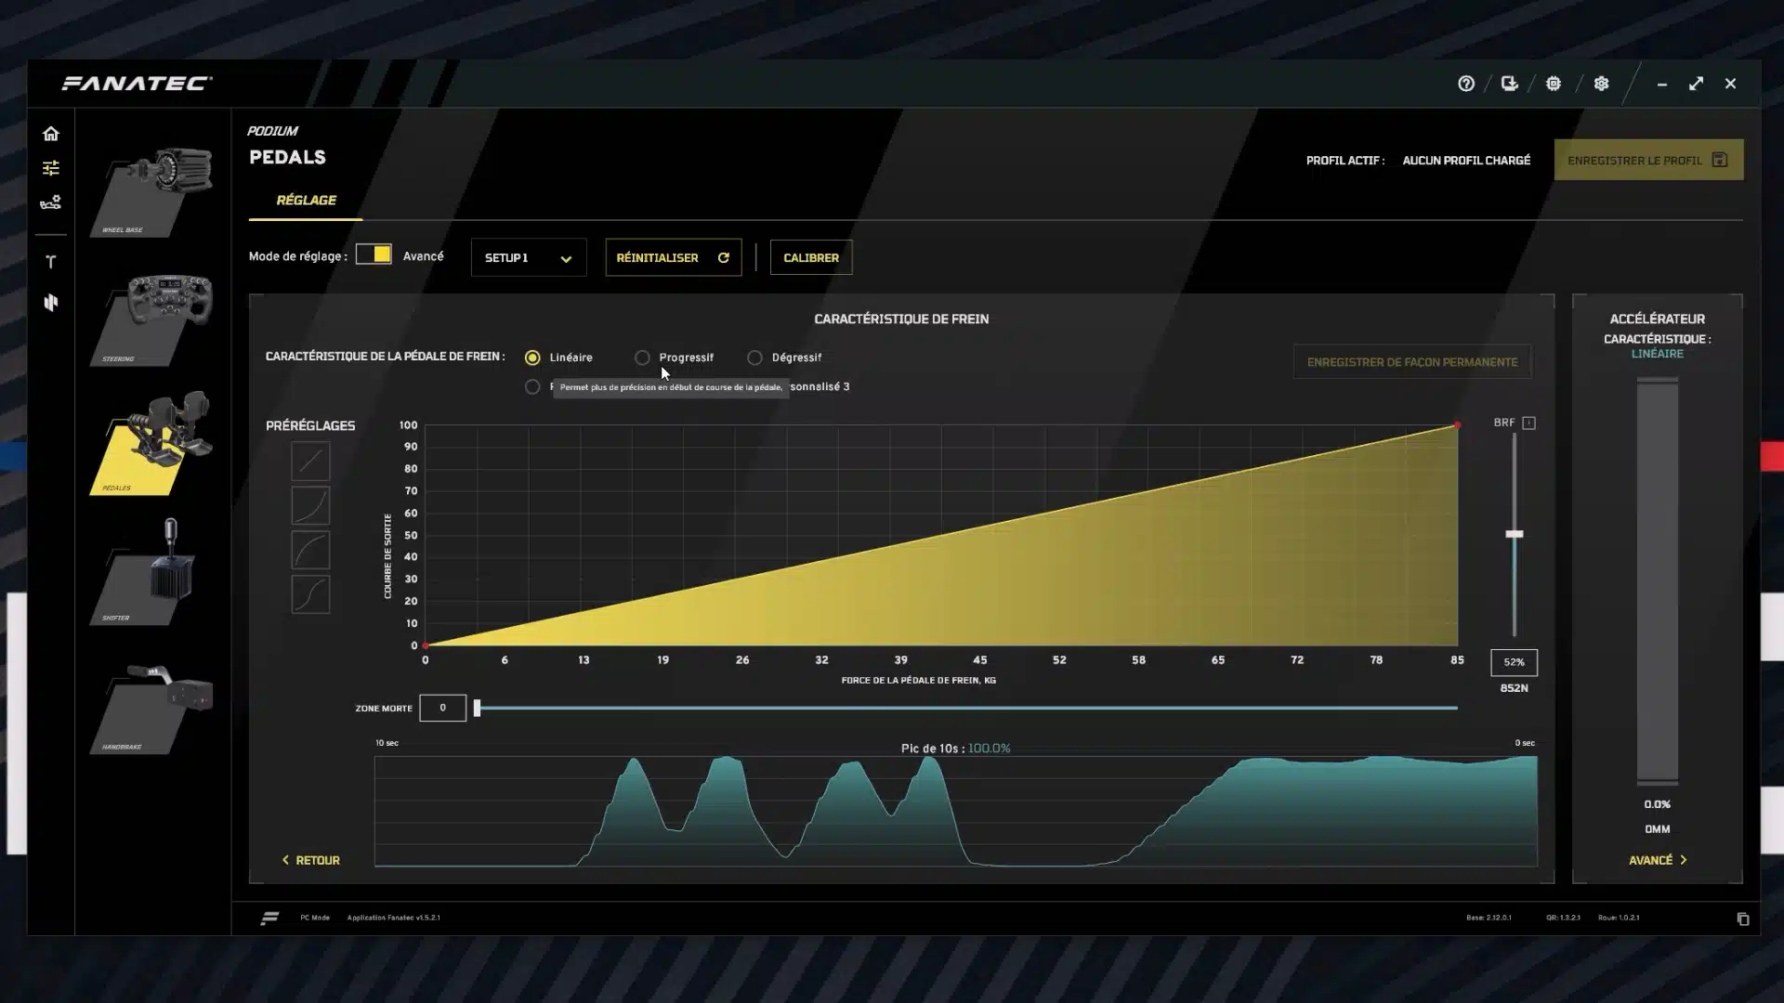Select the Steering wheel device thumbnail
Image resolution: width=1784 pixels, height=1003 pixels.
click(152, 319)
